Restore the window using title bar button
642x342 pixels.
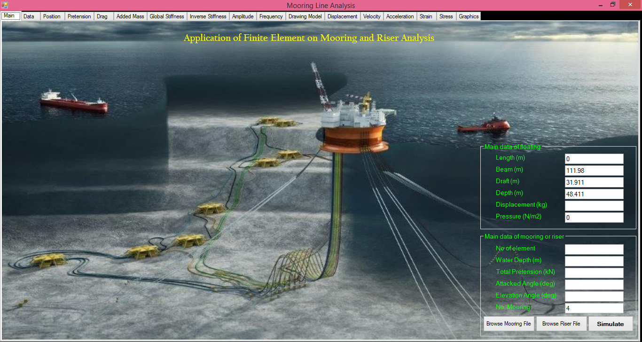[612, 5]
